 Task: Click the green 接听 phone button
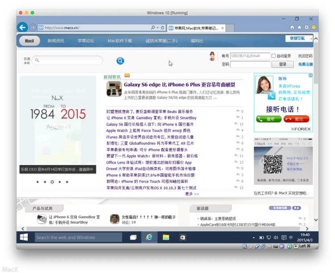269,119
